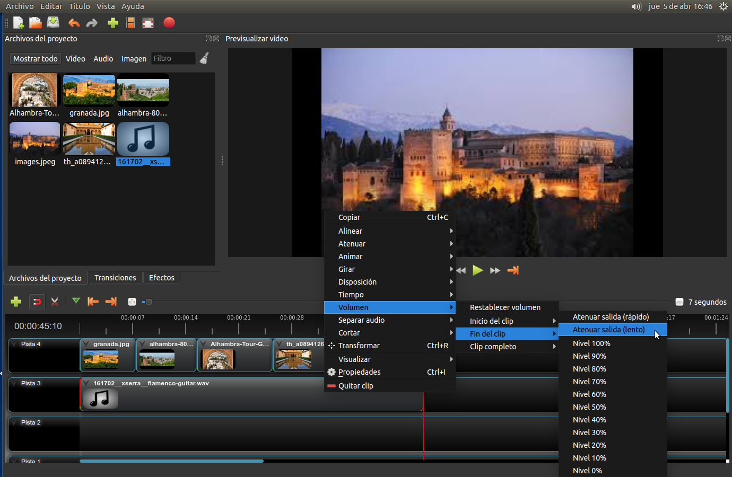Filter project files by Audio
Screen dimensions: 732x477
coord(103,59)
